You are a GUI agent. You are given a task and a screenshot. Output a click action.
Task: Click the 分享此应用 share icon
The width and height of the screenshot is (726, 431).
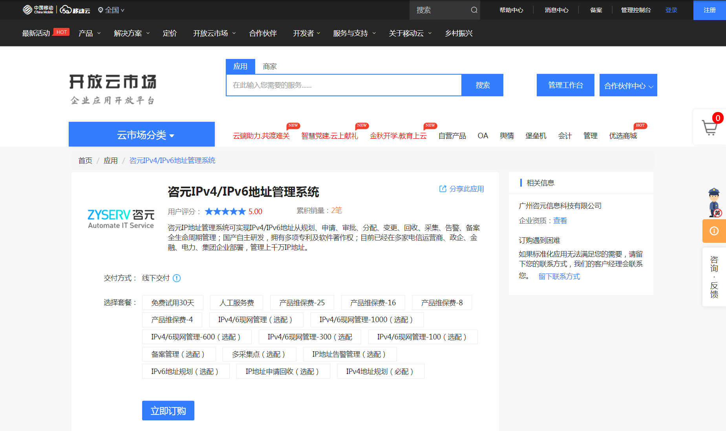(443, 189)
